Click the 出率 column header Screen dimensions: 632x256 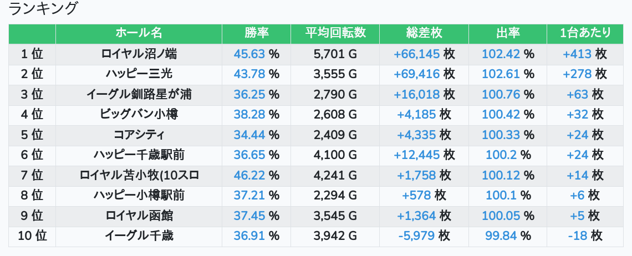point(507,33)
